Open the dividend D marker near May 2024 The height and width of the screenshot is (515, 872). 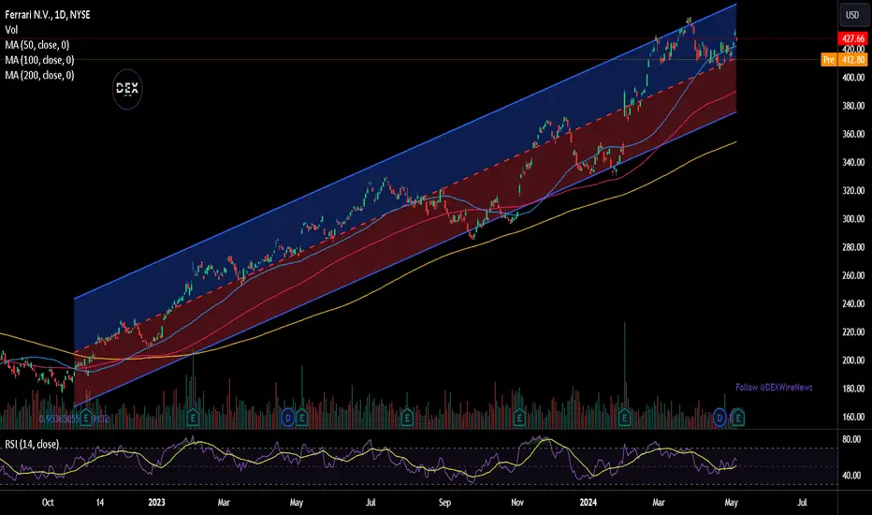tap(719, 418)
